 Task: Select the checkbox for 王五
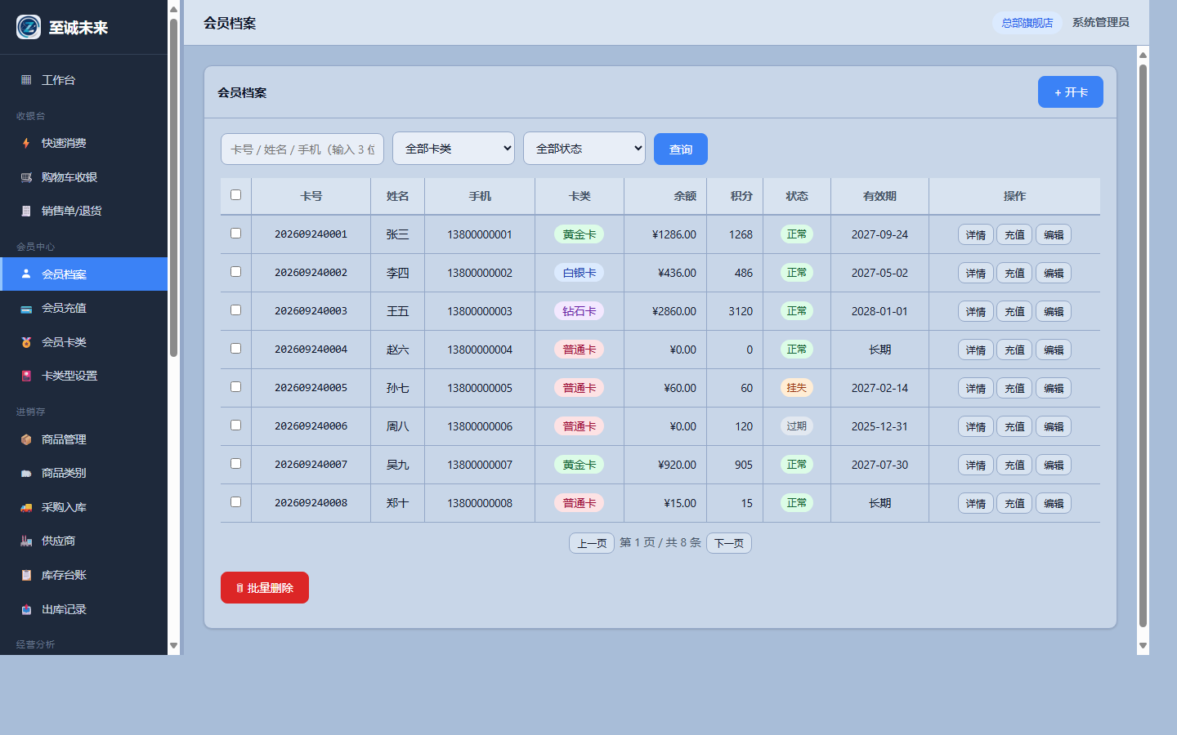coord(235,310)
